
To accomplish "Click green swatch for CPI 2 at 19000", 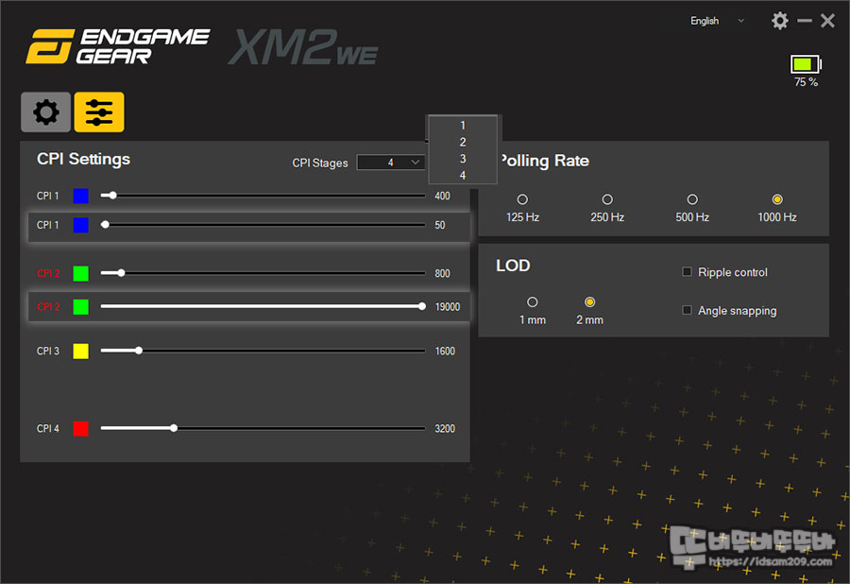I will click(81, 307).
